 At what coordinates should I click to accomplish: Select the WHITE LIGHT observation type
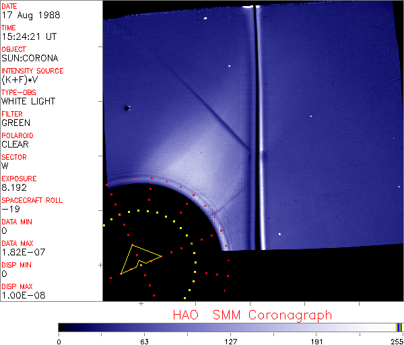[x=28, y=101]
